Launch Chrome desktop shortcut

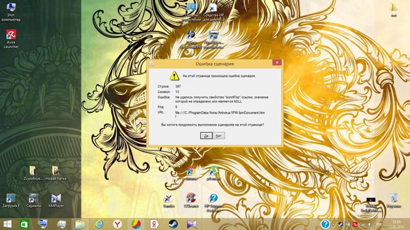pos(191,173)
